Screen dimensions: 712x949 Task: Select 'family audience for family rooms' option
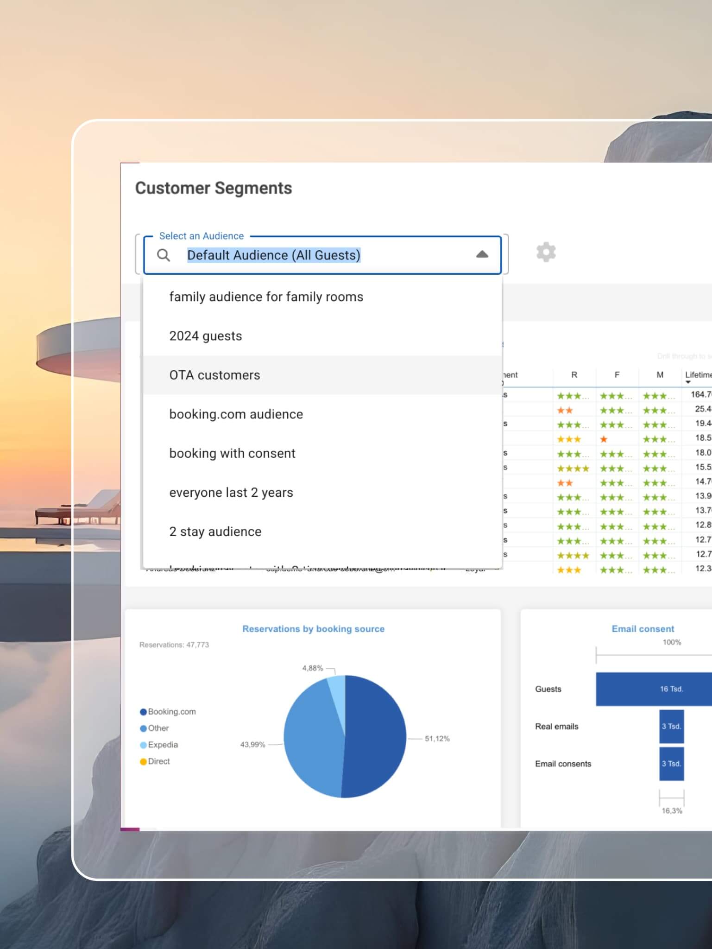point(266,297)
